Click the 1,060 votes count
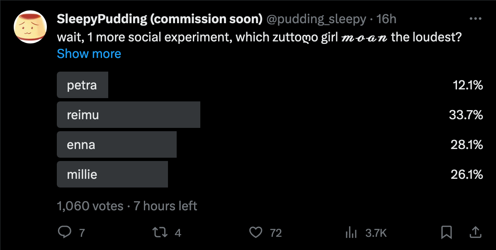 pos(90,206)
